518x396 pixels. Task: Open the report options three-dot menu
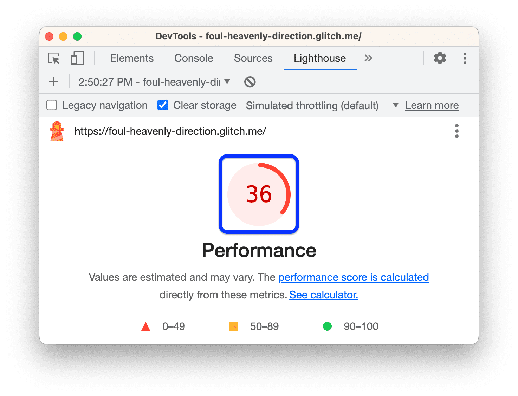coord(457,131)
